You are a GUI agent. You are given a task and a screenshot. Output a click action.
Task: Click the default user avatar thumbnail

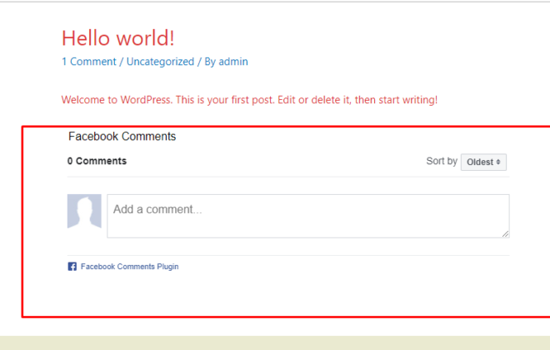point(84,211)
